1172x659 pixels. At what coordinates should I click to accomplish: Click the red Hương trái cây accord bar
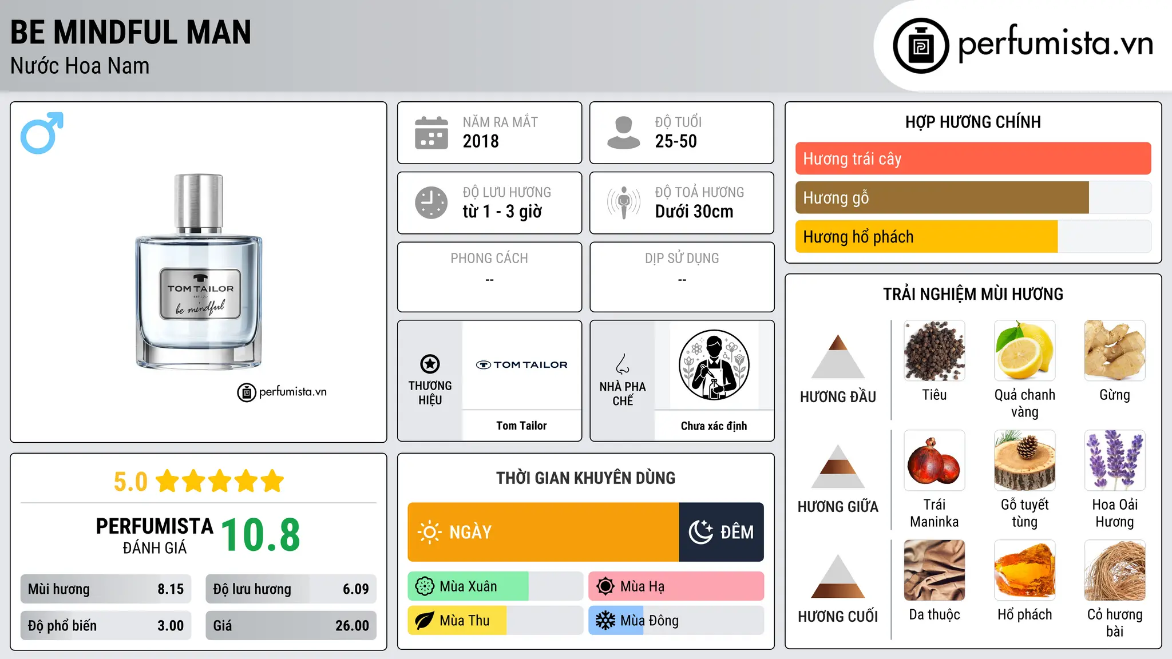pos(973,158)
